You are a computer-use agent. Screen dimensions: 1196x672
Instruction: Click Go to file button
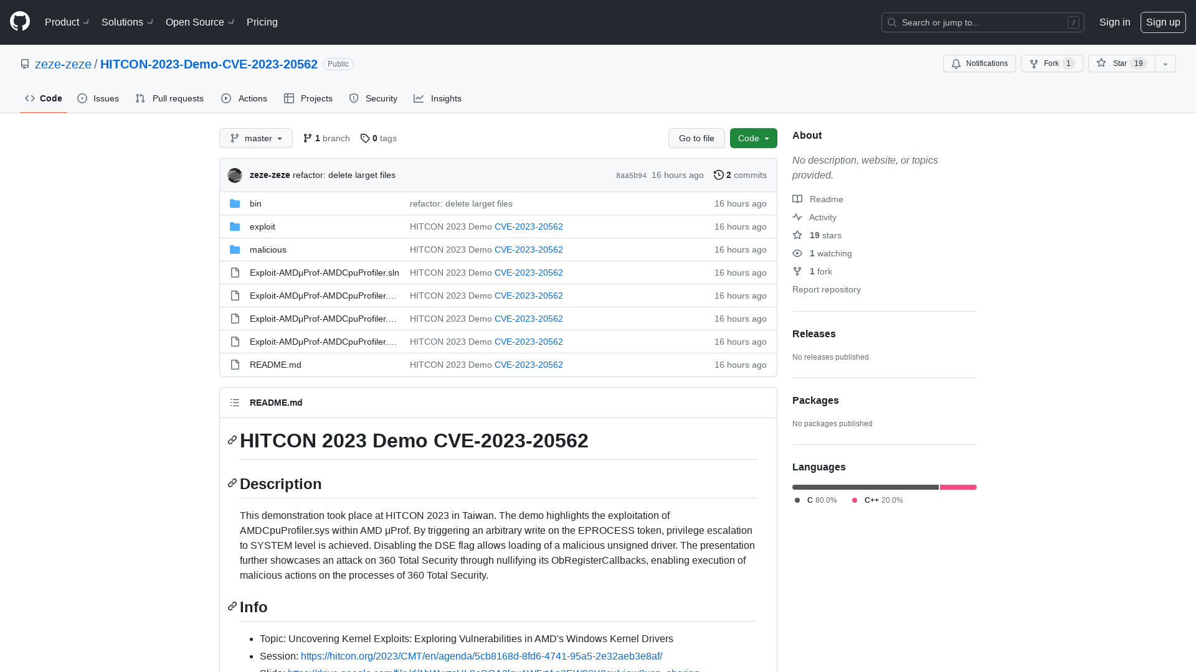coord(696,138)
